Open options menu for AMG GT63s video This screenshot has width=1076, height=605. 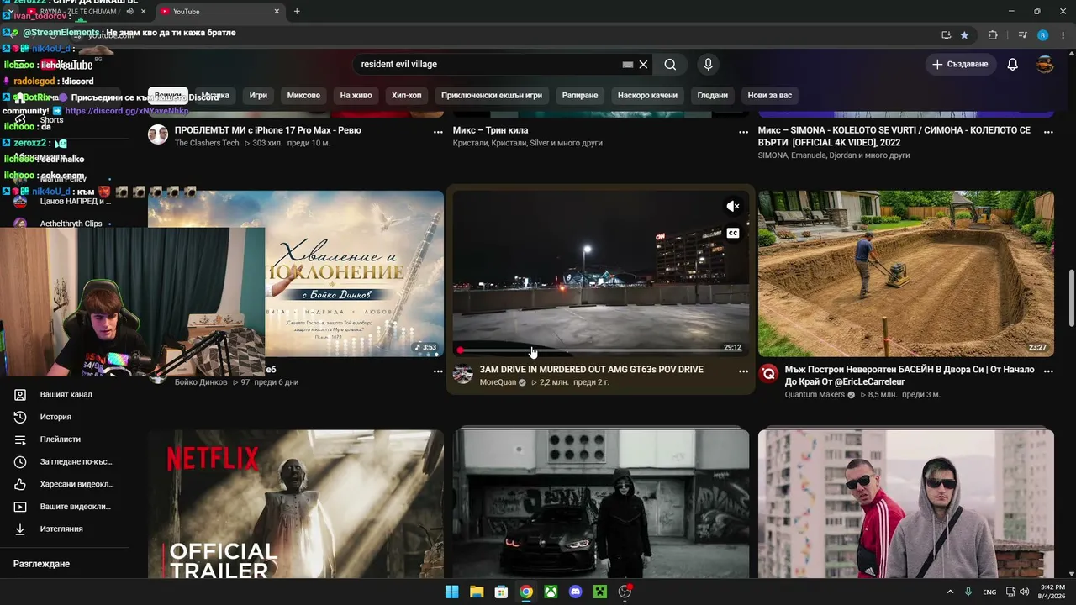point(743,371)
